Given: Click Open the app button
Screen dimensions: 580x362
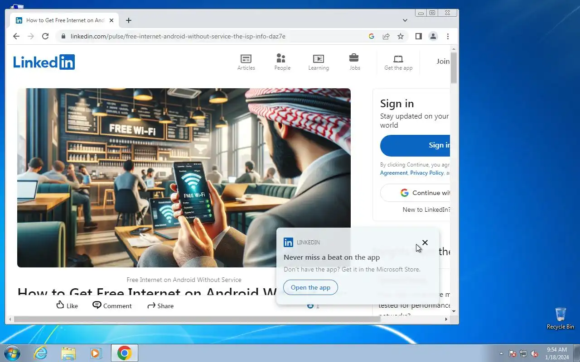Looking at the screenshot, I should [x=310, y=287].
